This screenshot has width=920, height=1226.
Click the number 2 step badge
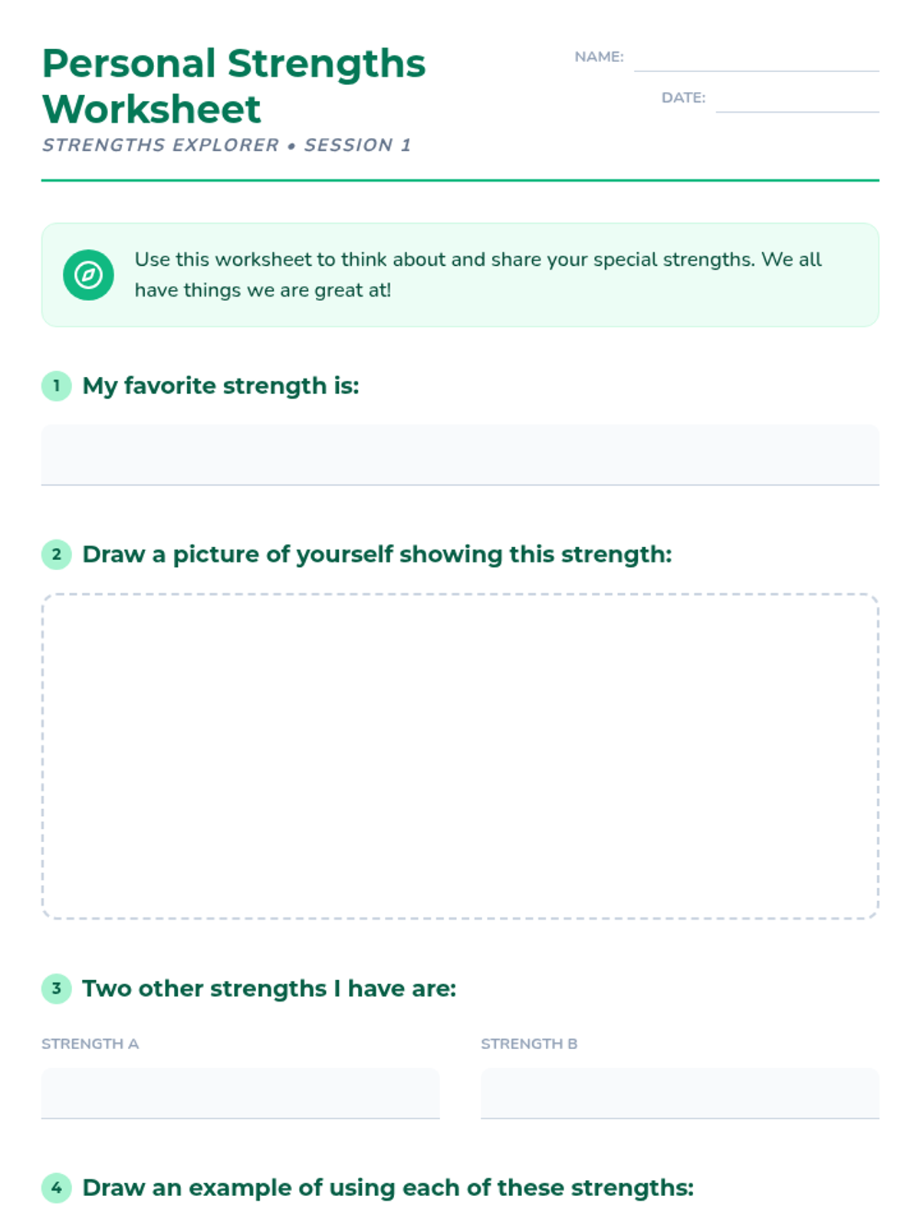click(56, 554)
